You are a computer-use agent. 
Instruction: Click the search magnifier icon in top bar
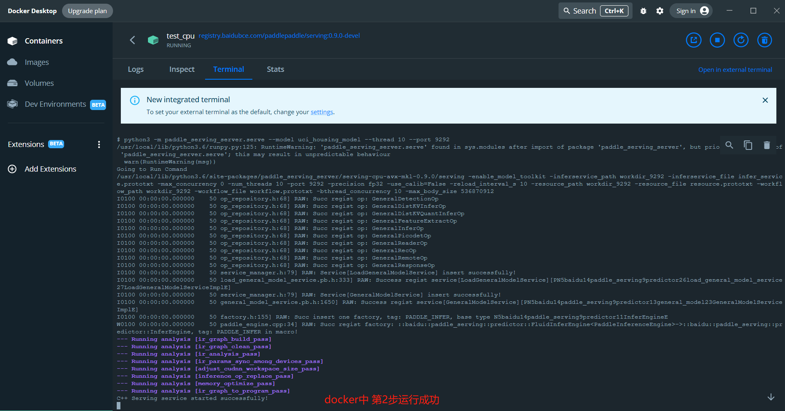click(x=567, y=11)
